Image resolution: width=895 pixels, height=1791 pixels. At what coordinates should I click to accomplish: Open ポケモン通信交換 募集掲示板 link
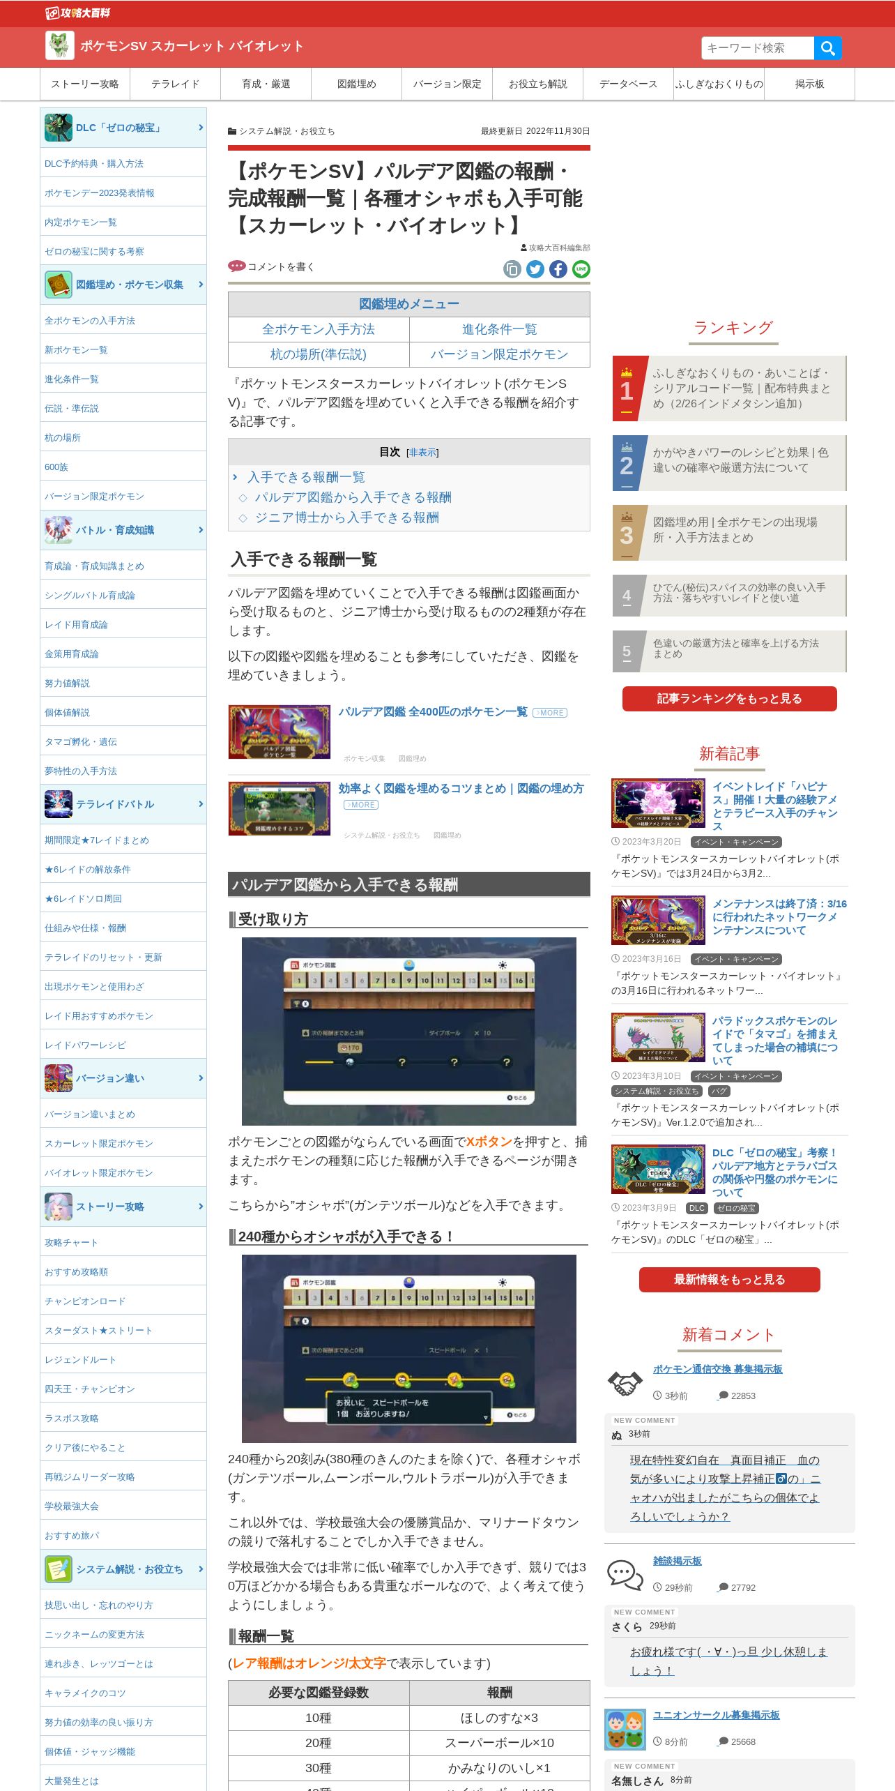tap(718, 1369)
